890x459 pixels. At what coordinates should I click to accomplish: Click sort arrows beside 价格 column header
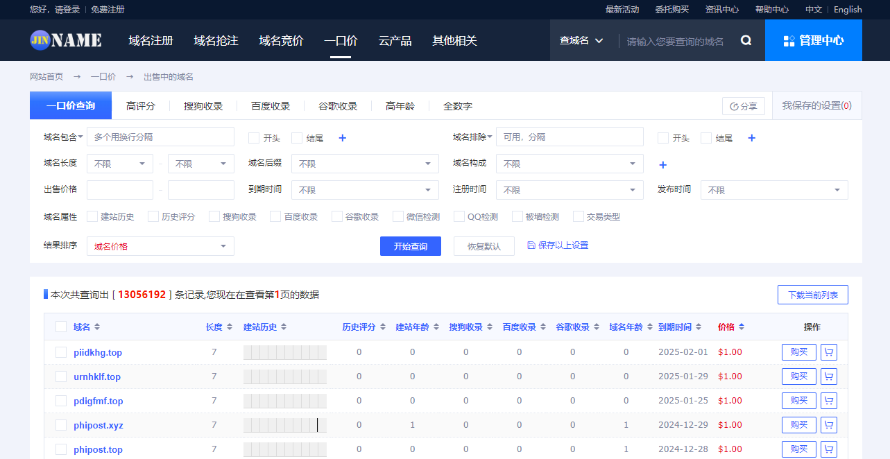pyautogui.click(x=742, y=327)
